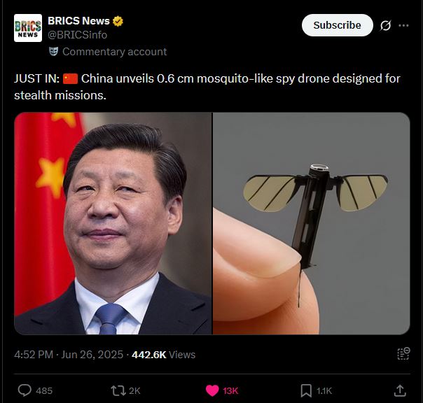Viewport: 423px width, 403px height.
Task: Open the three-dot more options menu
Action: (x=403, y=25)
